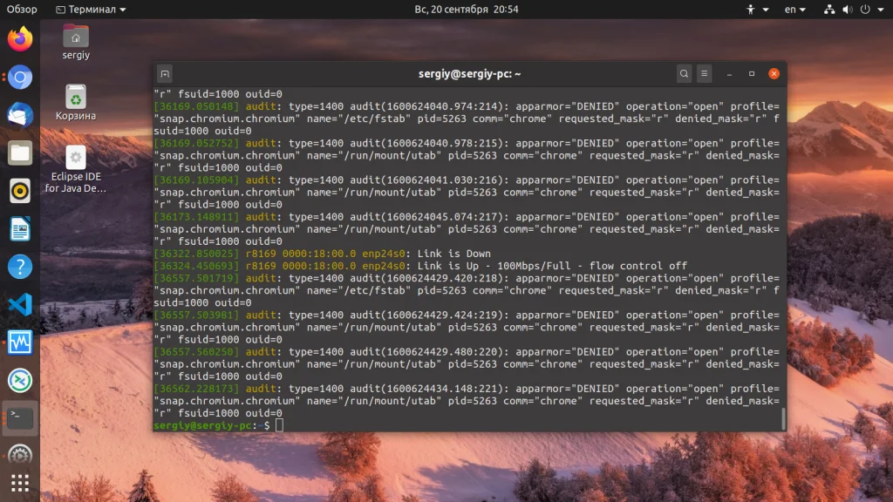Image resolution: width=893 pixels, height=502 pixels.
Task: Click the new tab button in terminal
Action: click(165, 74)
